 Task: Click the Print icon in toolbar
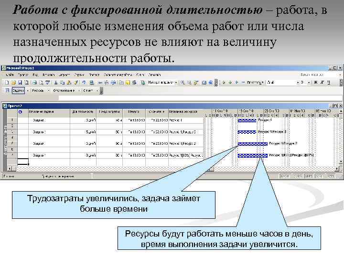pos(35,83)
